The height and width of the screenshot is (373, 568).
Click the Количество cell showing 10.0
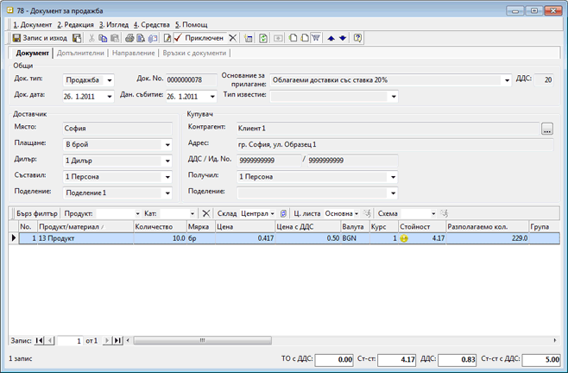pos(160,238)
